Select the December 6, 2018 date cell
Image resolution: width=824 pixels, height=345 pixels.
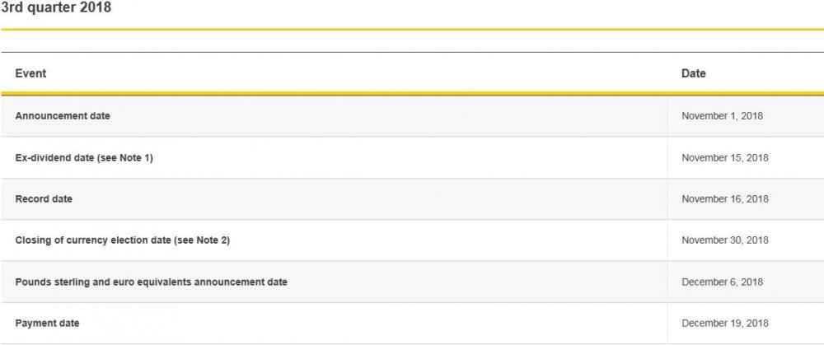722,282
